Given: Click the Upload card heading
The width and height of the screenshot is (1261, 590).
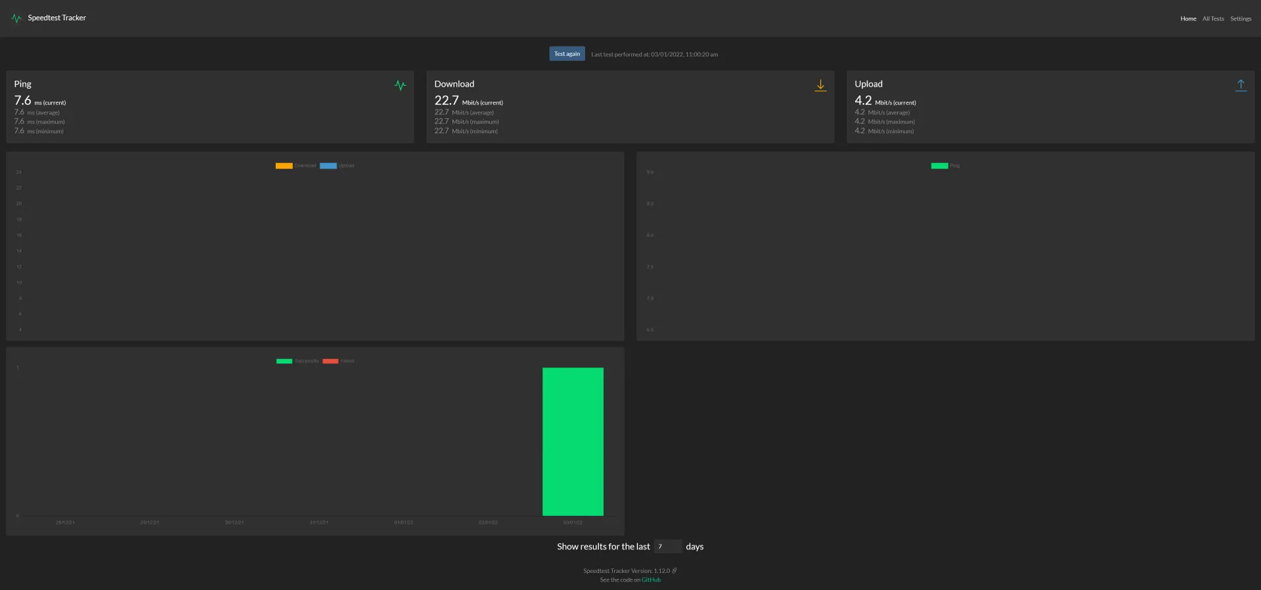Looking at the screenshot, I should tap(868, 84).
